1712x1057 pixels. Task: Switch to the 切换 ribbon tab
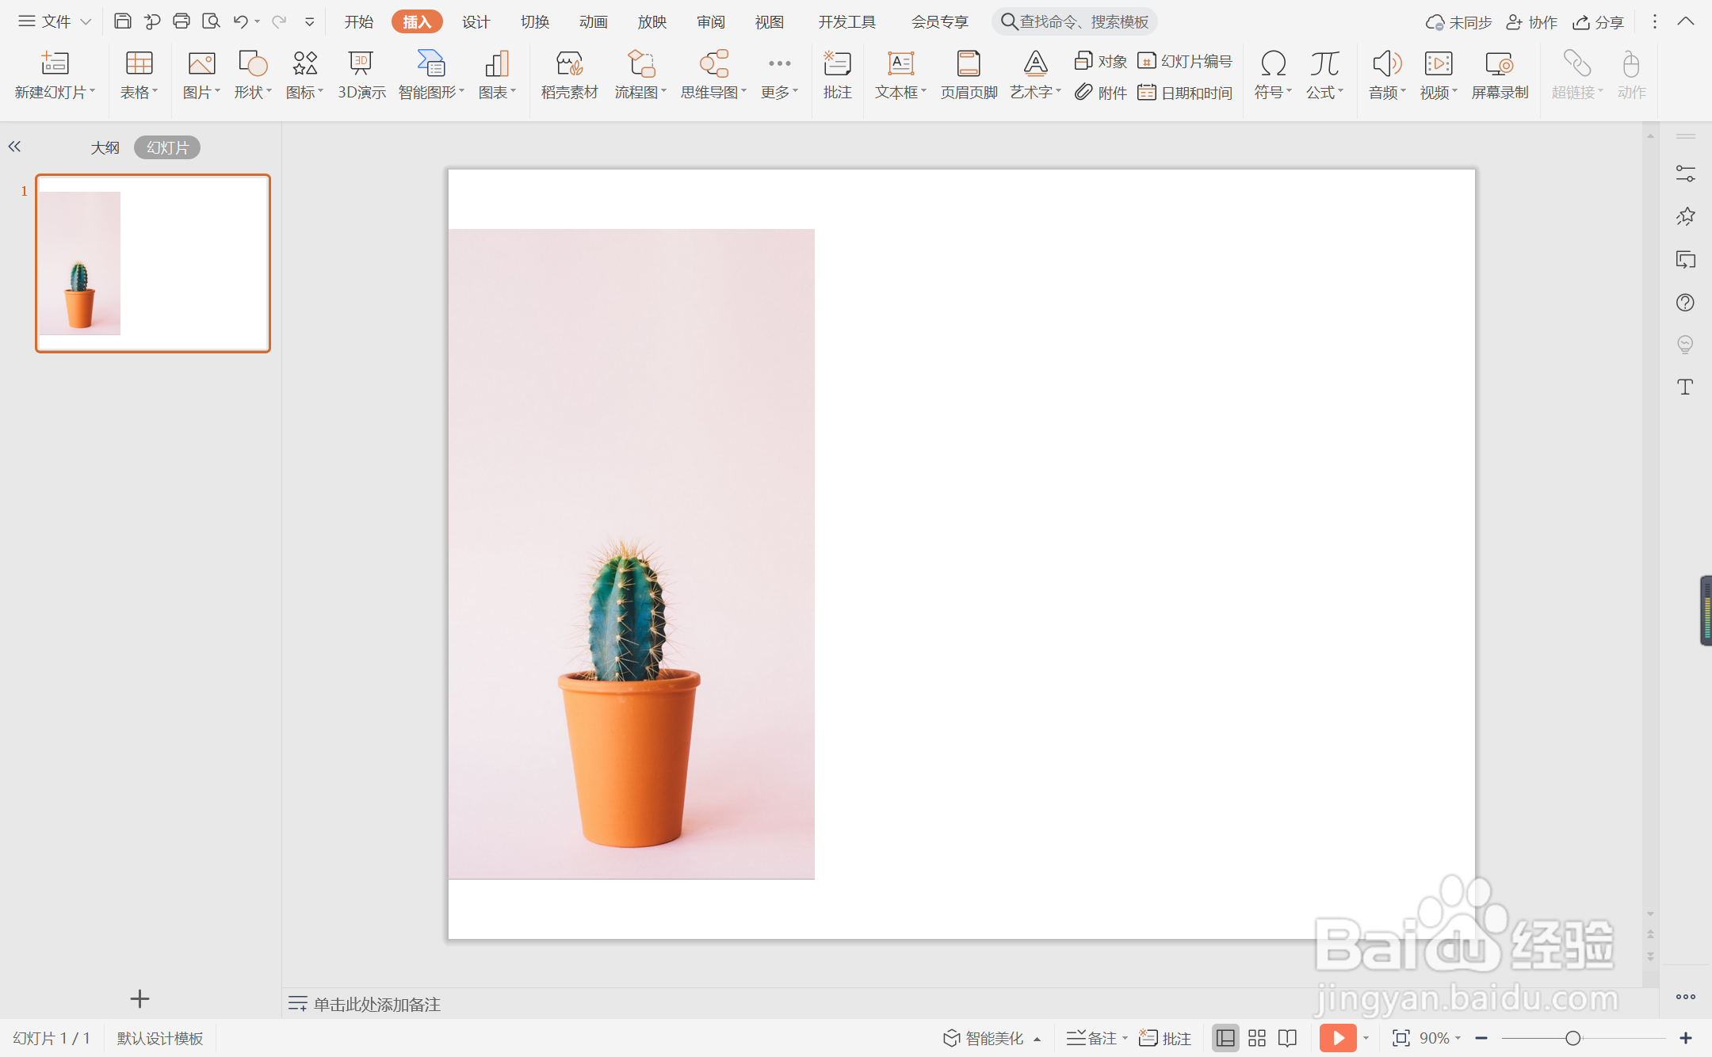pyautogui.click(x=535, y=21)
